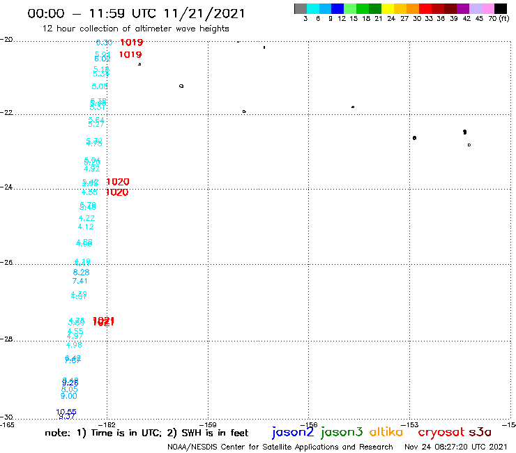Click the red '1021' pressure label
Viewport: 516px width, 453px height.
tap(104, 321)
